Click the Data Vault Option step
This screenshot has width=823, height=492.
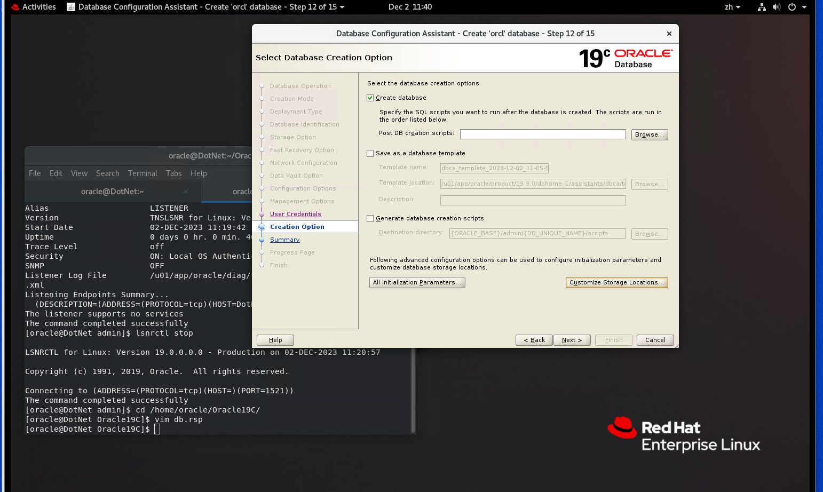297,176
